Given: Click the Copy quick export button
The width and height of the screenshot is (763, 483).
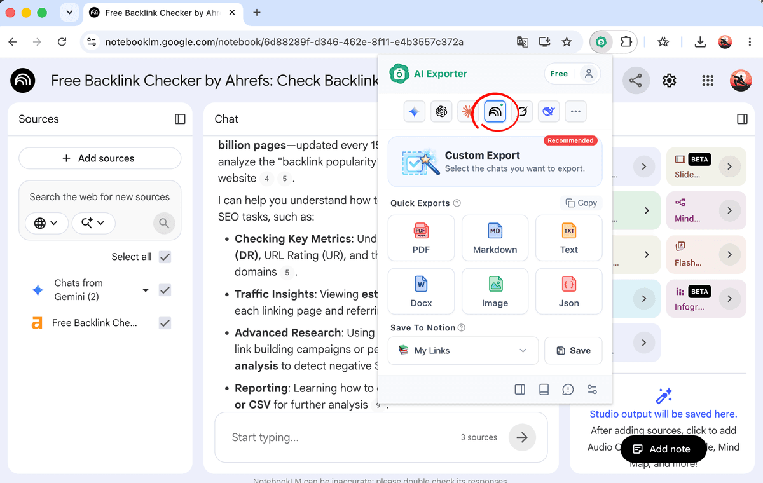Looking at the screenshot, I should click(x=581, y=203).
